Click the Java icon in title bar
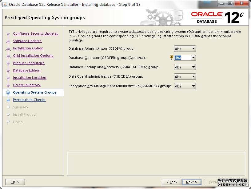Screen dimensions: 251x189 tap(5, 4)
